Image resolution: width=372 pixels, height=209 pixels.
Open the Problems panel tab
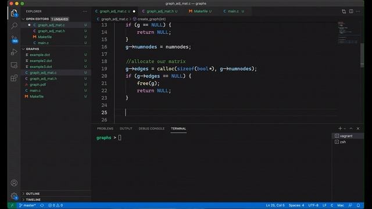[105, 128]
